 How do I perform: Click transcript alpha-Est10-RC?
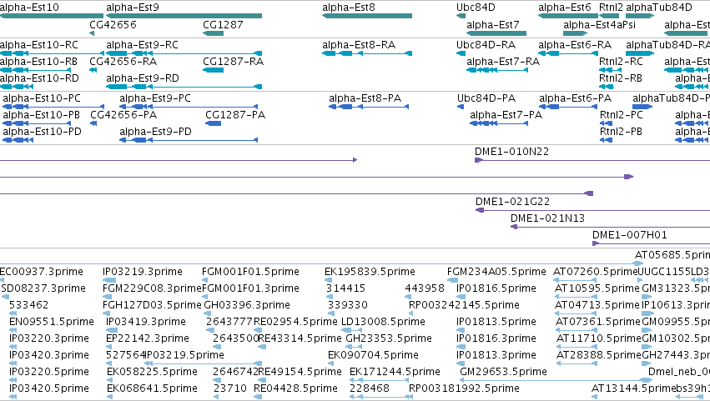39,45
